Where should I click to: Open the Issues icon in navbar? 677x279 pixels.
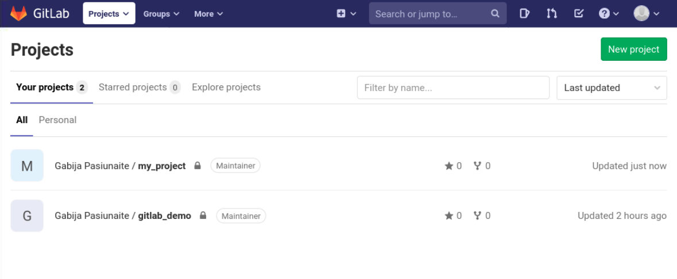coord(524,14)
